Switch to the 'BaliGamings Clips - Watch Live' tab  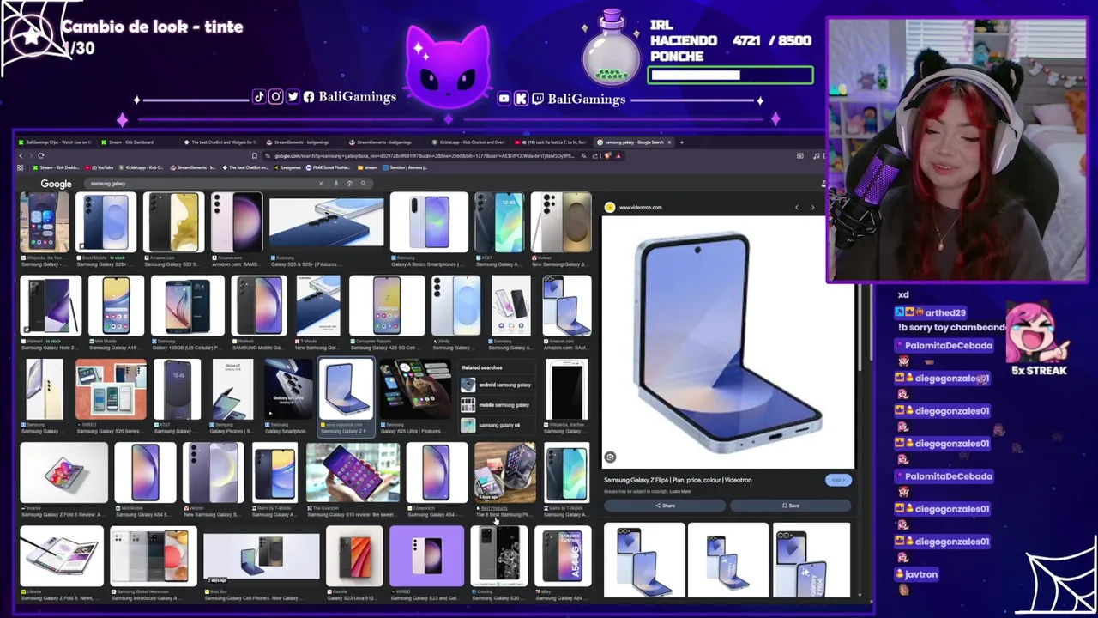pyautogui.click(x=57, y=142)
